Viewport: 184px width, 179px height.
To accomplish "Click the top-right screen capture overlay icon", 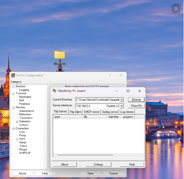I will 176,9.
